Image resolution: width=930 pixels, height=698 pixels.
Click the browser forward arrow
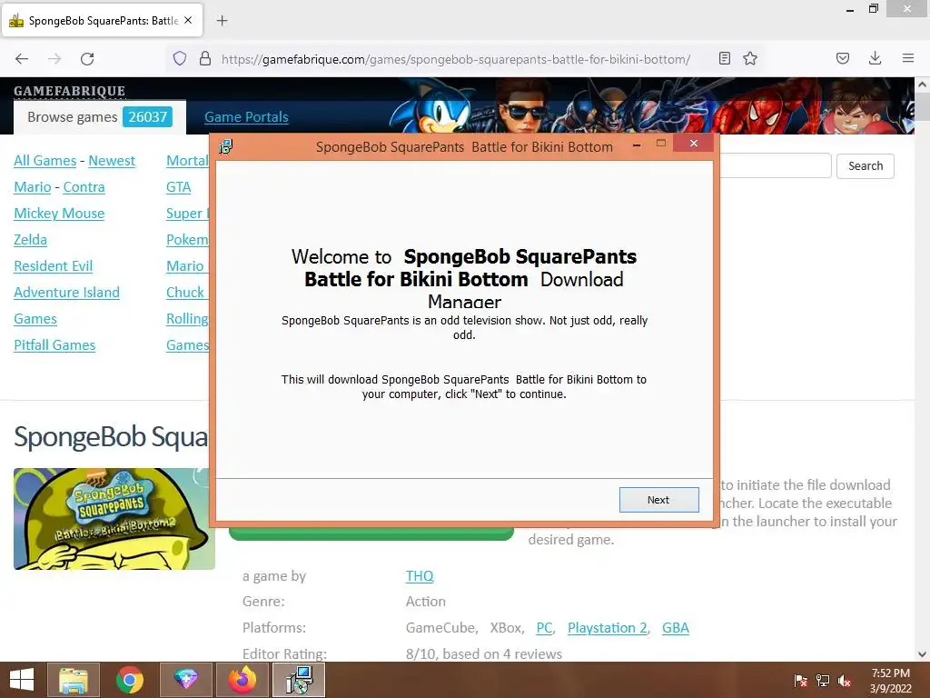(54, 59)
